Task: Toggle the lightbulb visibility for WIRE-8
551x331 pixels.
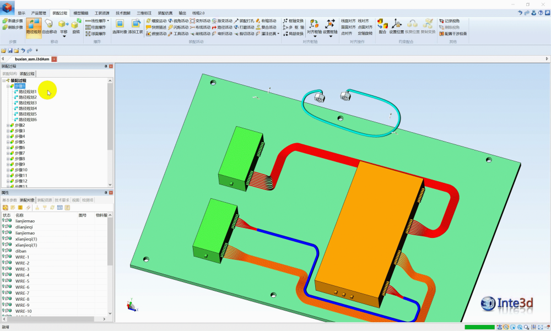Action: (3, 299)
